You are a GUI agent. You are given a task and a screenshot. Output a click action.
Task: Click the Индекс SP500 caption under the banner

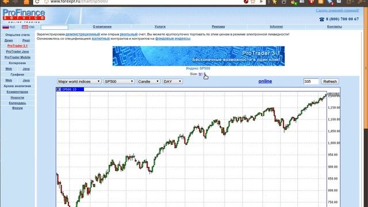pyautogui.click(x=198, y=68)
